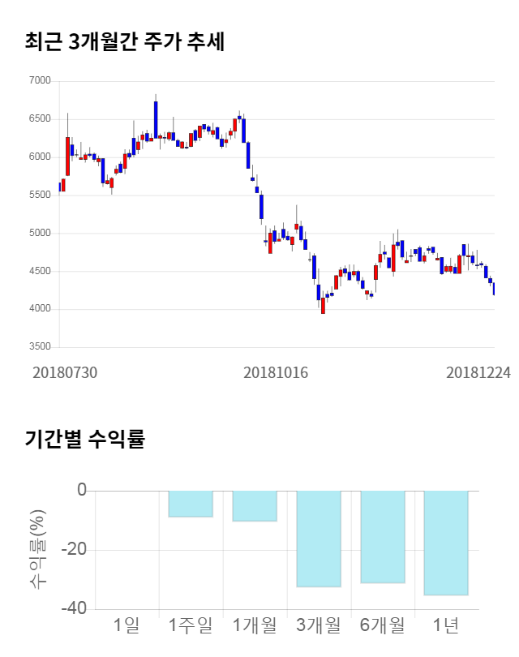
Task: Click the tallest blue candlestick near 6700
Action: pos(156,119)
